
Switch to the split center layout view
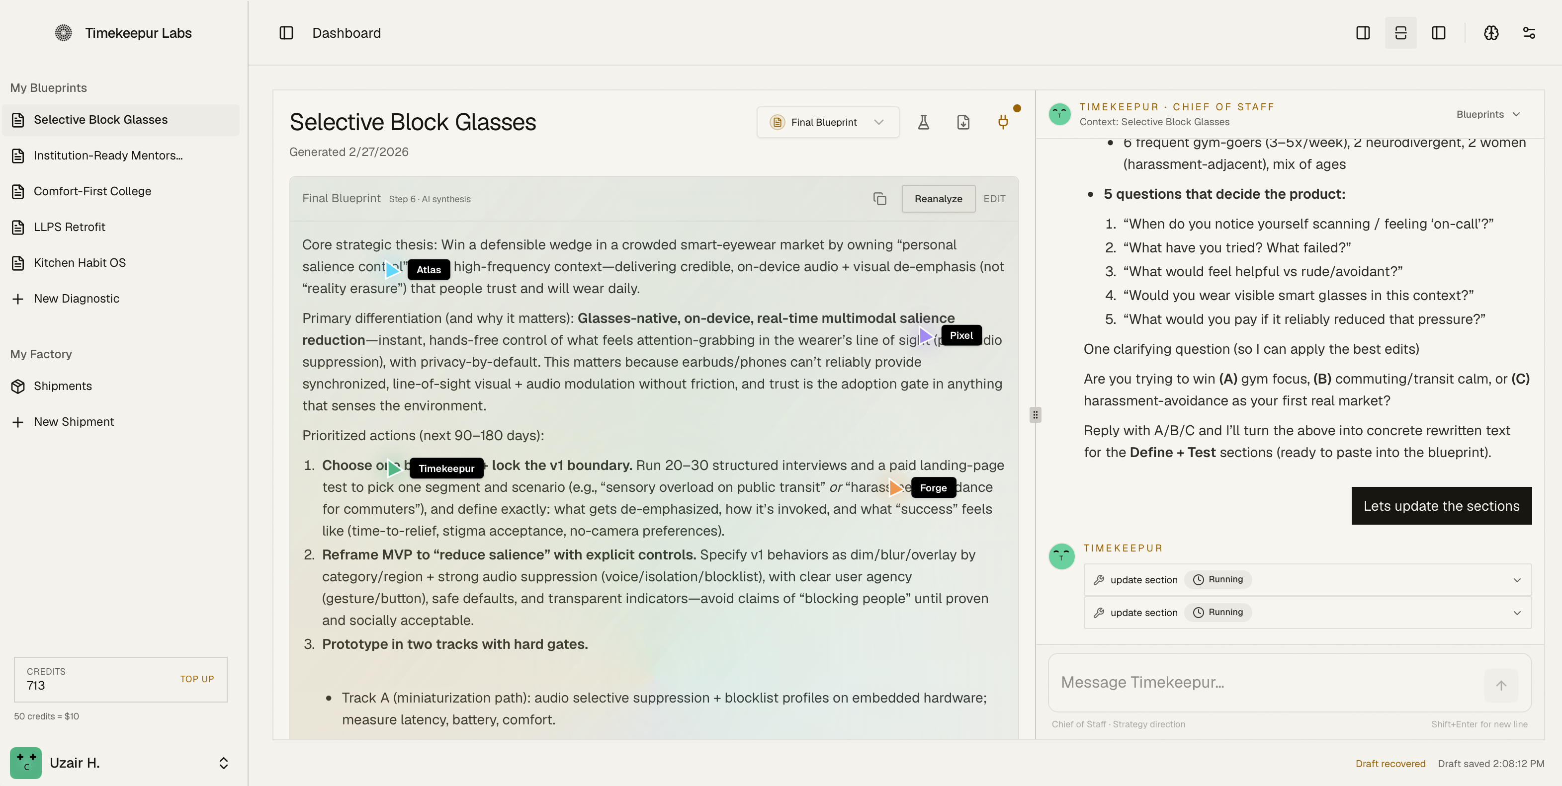pyautogui.click(x=1400, y=33)
